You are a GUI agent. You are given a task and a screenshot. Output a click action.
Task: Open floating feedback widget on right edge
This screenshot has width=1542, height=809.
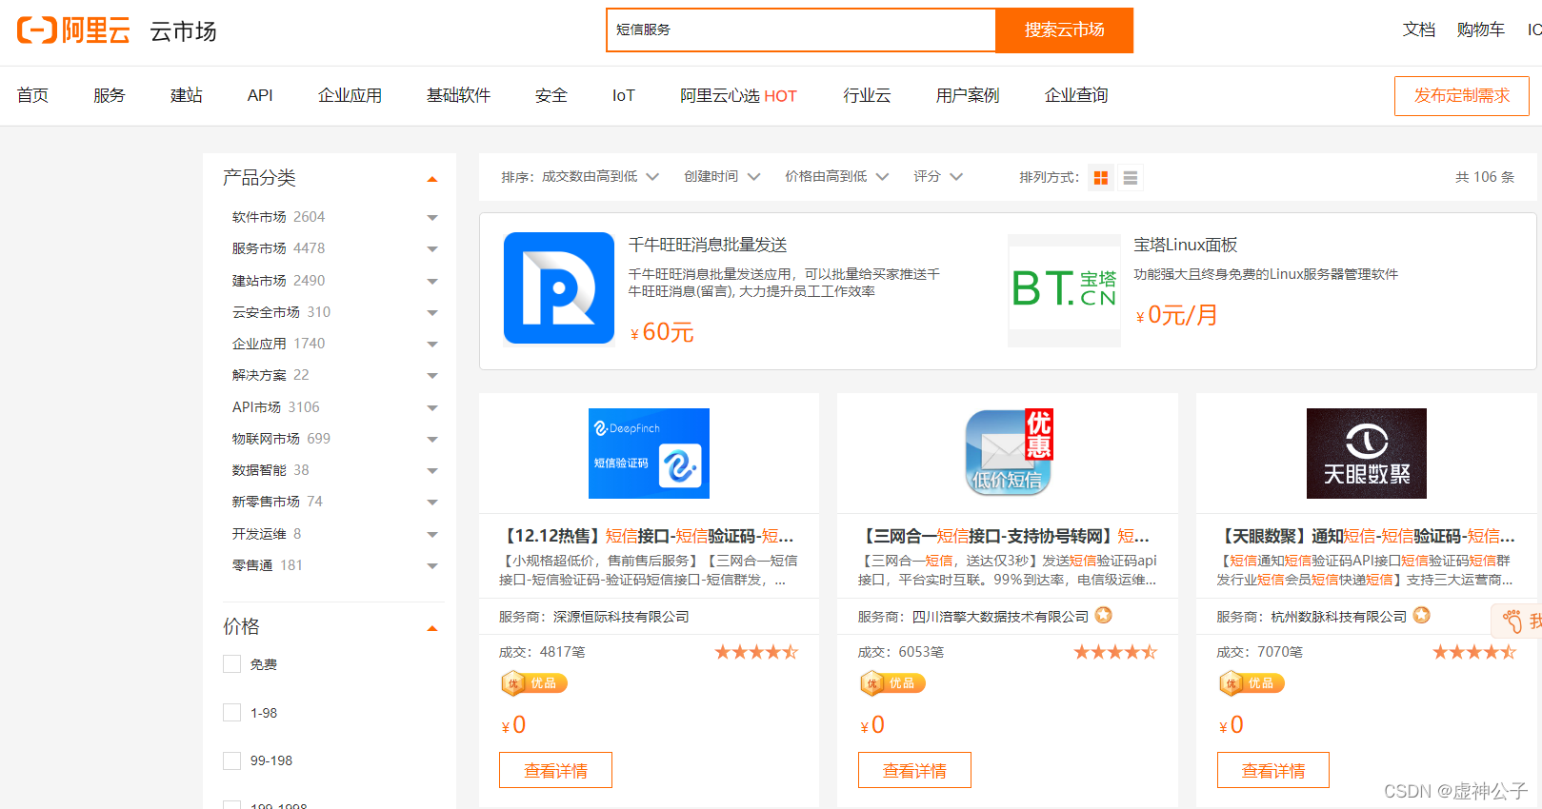coord(1517,622)
